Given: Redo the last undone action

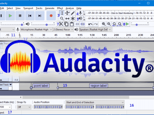Looking at the screenshot, I should 95,24.
